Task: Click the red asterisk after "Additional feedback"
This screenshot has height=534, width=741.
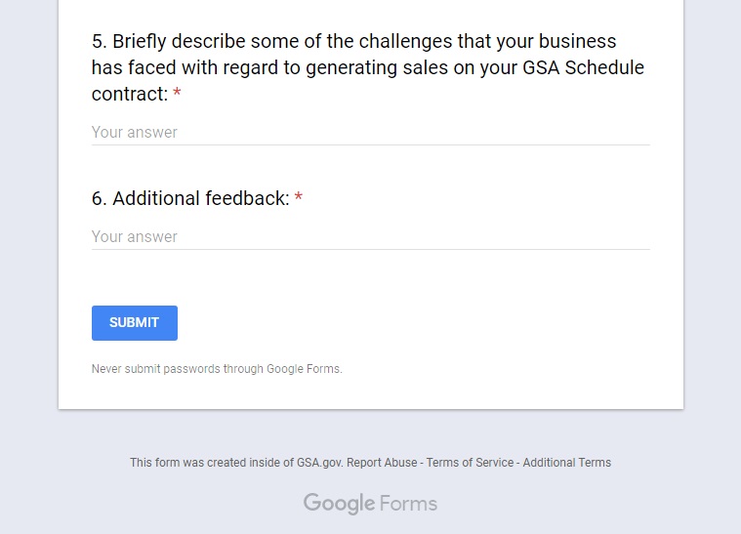Action: (299, 199)
